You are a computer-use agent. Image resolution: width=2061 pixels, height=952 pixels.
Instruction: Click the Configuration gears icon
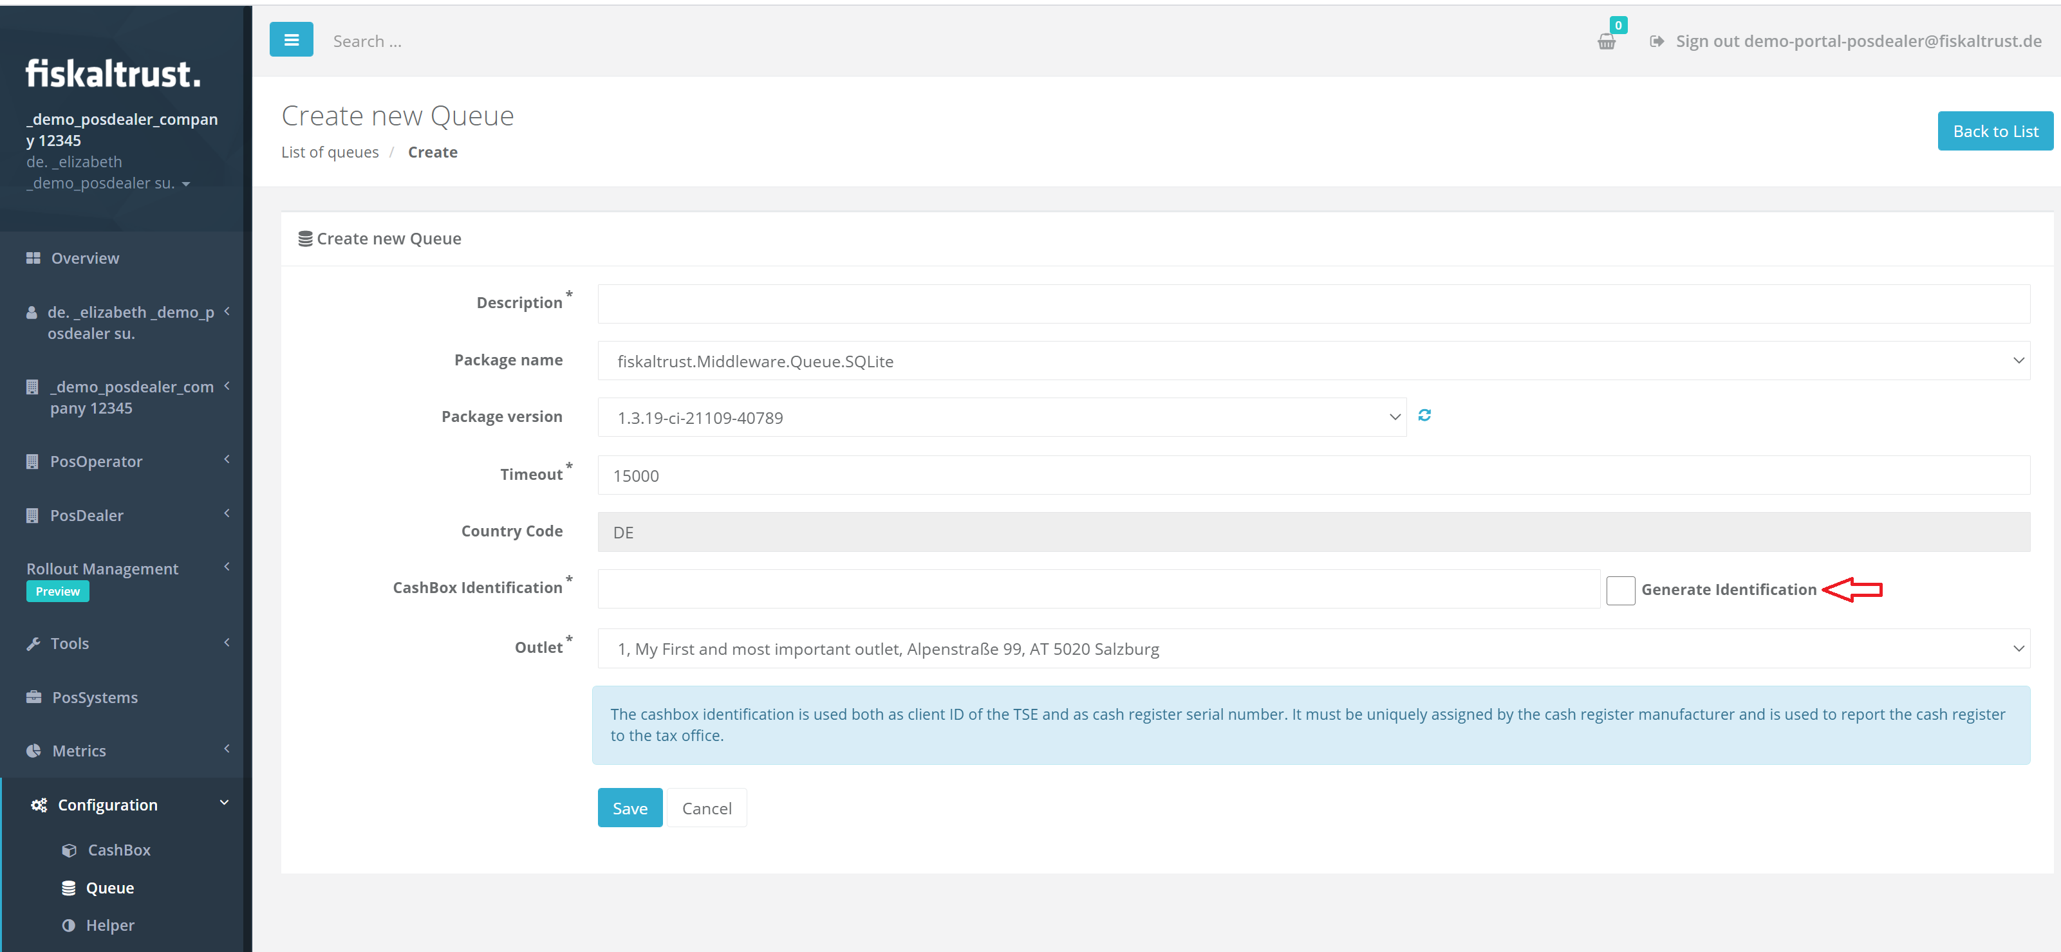[x=39, y=805]
